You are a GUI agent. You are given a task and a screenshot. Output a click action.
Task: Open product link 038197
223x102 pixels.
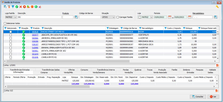(35, 44)
